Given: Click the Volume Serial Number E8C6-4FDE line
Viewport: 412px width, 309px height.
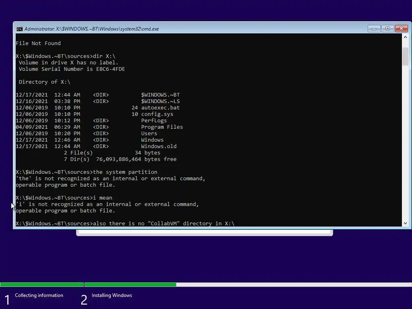Looking at the screenshot, I should pyautogui.click(x=72, y=69).
